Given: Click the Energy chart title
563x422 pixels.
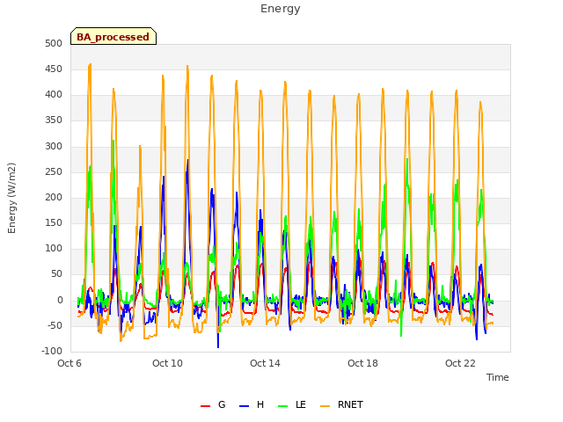Looking at the screenshot, I should pyautogui.click(x=281, y=9).
